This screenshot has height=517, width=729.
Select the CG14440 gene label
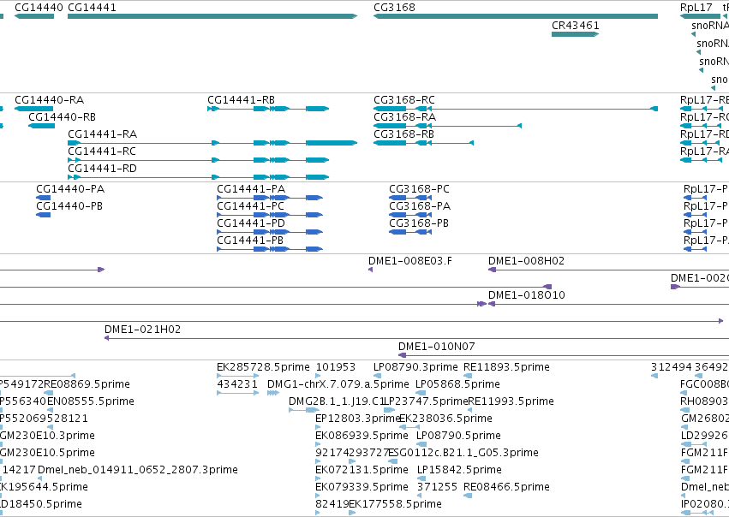39,8
